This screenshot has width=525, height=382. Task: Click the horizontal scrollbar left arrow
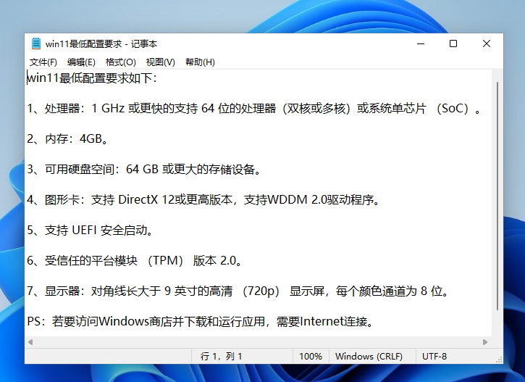(30, 342)
